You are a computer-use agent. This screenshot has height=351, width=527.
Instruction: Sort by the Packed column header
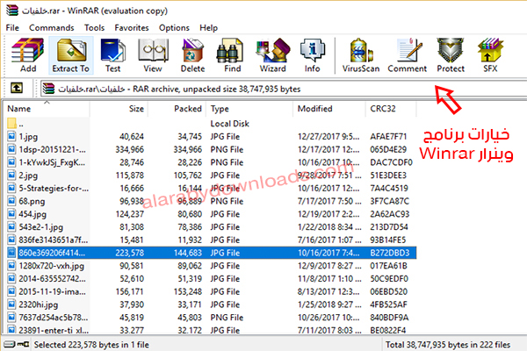tap(177, 109)
